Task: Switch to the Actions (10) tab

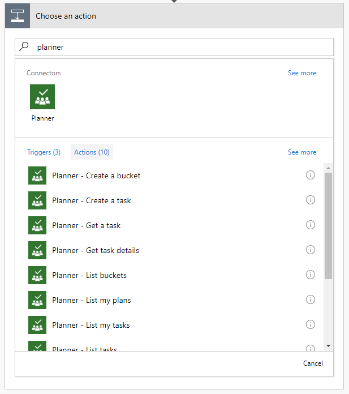Action: [92, 152]
